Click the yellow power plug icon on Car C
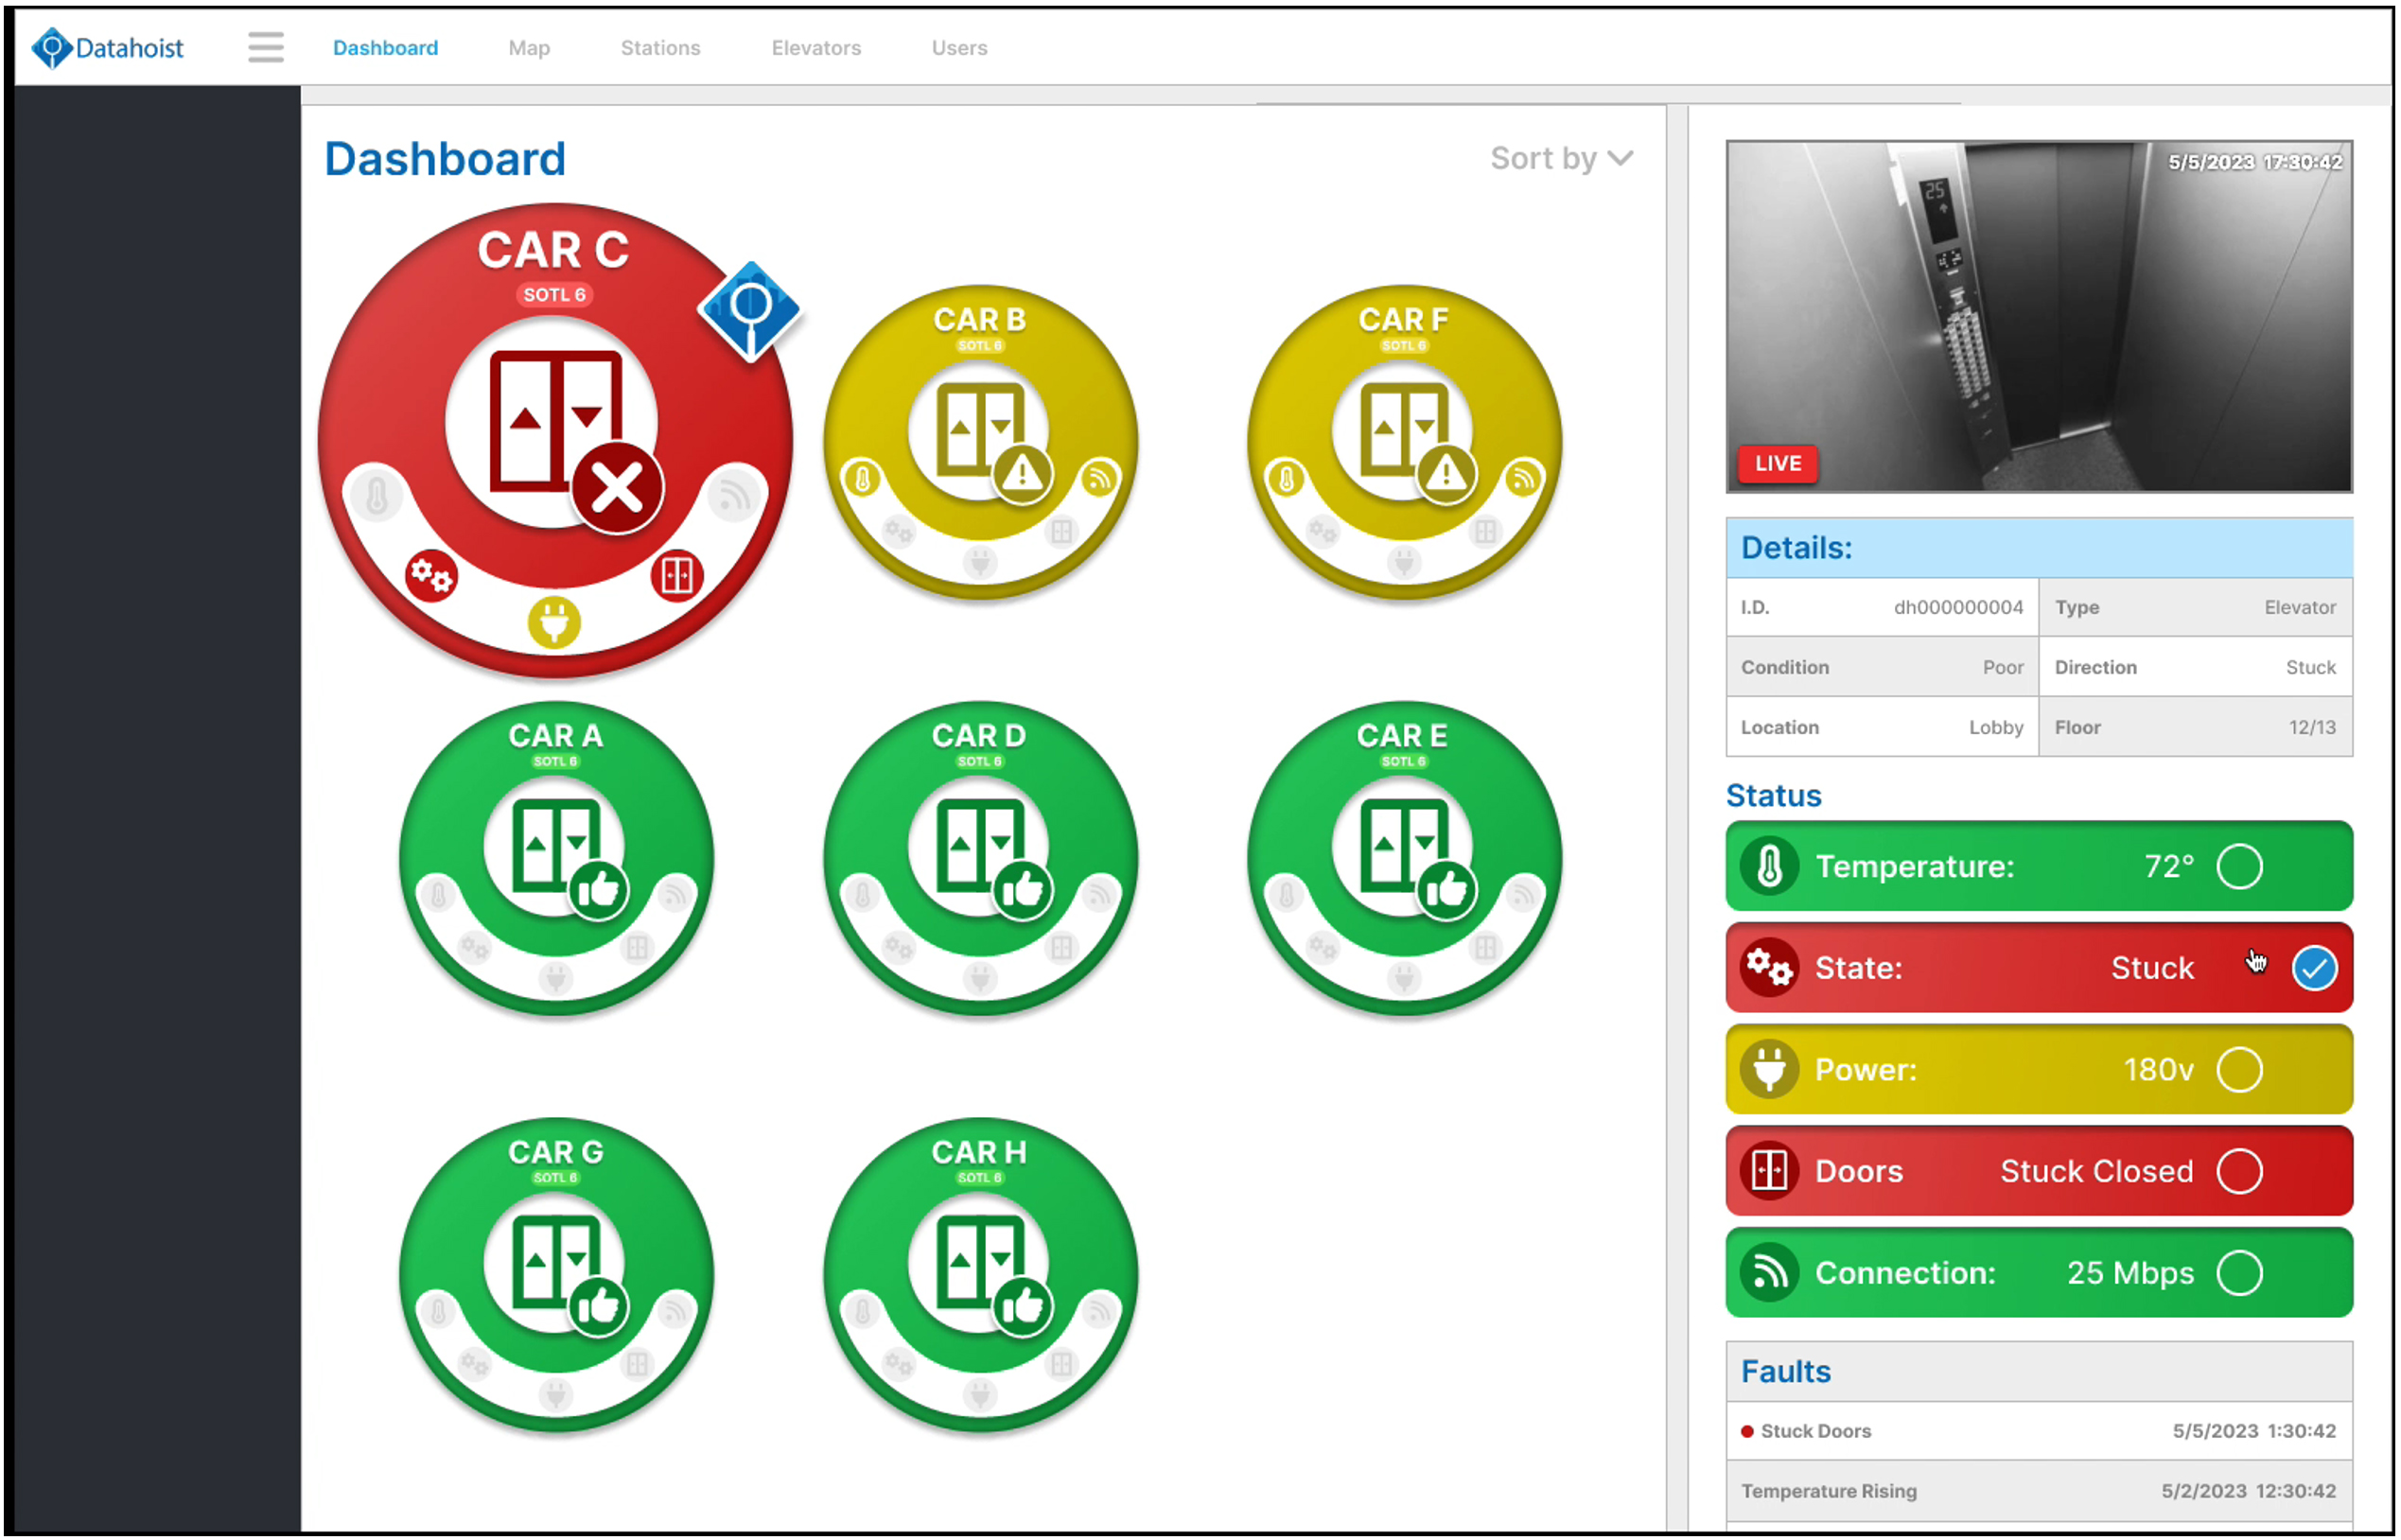Image resolution: width=2401 pixels, height=1540 pixels. (555, 623)
